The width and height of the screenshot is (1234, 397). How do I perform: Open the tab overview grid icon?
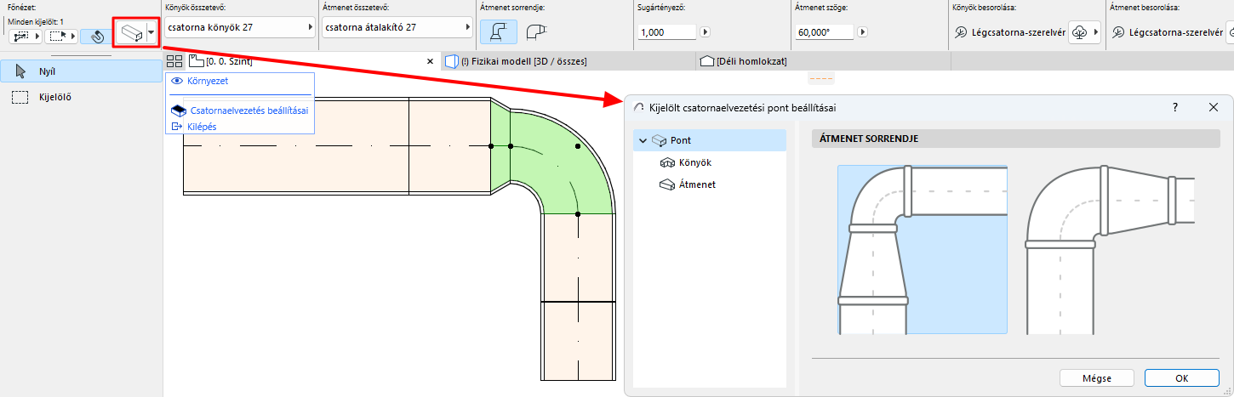click(174, 61)
